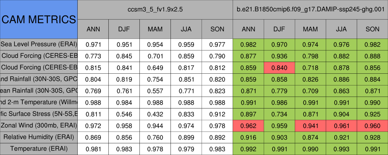
Task: Click the cell with value 0.649
Action: click(x=155, y=68)
